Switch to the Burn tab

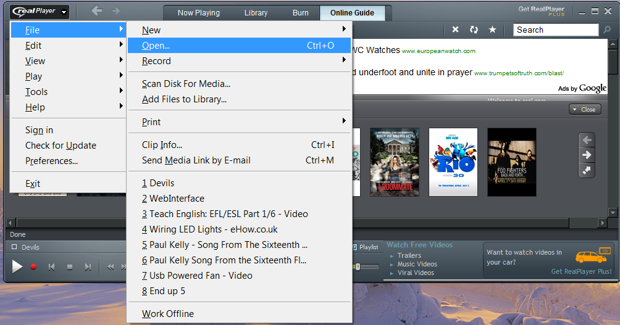point(301,12)
